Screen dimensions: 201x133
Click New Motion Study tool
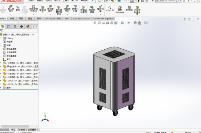[x=83, y=9]
